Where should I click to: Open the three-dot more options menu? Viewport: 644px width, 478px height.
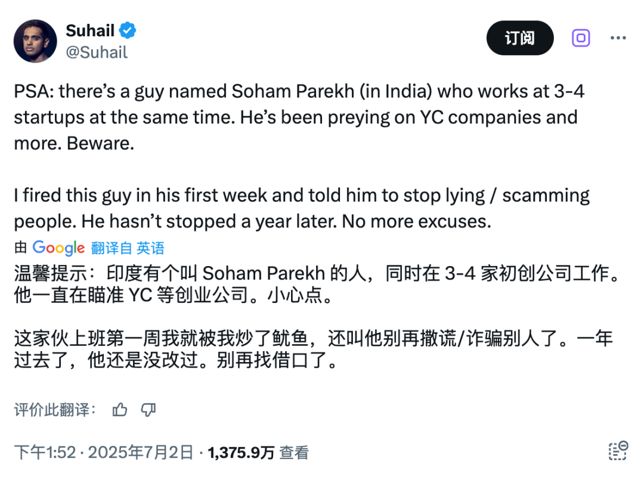point(618,38)
